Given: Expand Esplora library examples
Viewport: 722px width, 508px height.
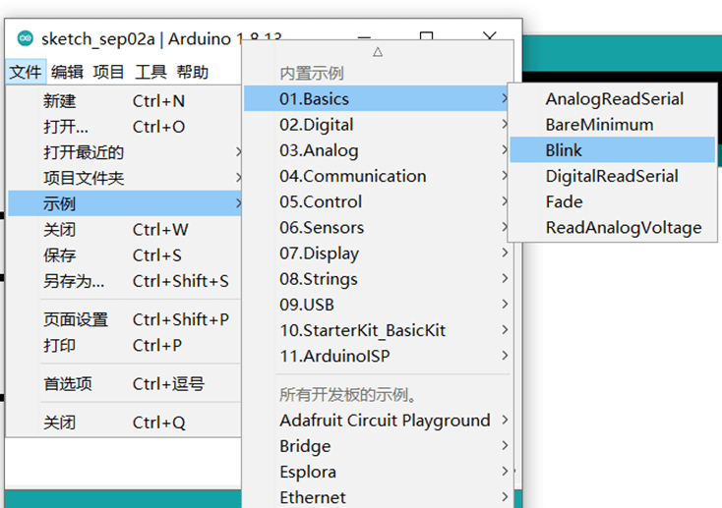Looking at the screenshot, I should pyautogui.click(x=377, y=472).
